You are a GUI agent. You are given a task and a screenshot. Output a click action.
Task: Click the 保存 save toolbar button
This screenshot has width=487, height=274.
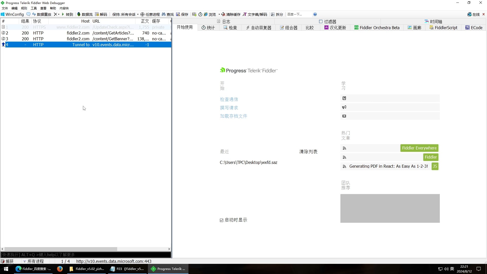(x=182, y=14)
